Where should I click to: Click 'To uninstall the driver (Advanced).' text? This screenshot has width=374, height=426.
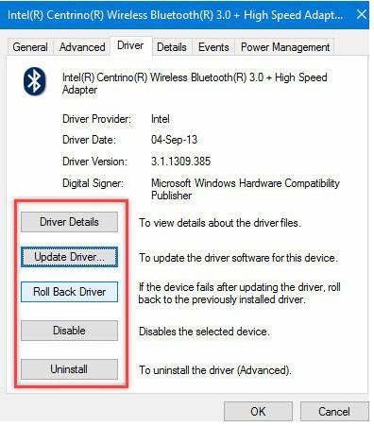pos(215,370)
